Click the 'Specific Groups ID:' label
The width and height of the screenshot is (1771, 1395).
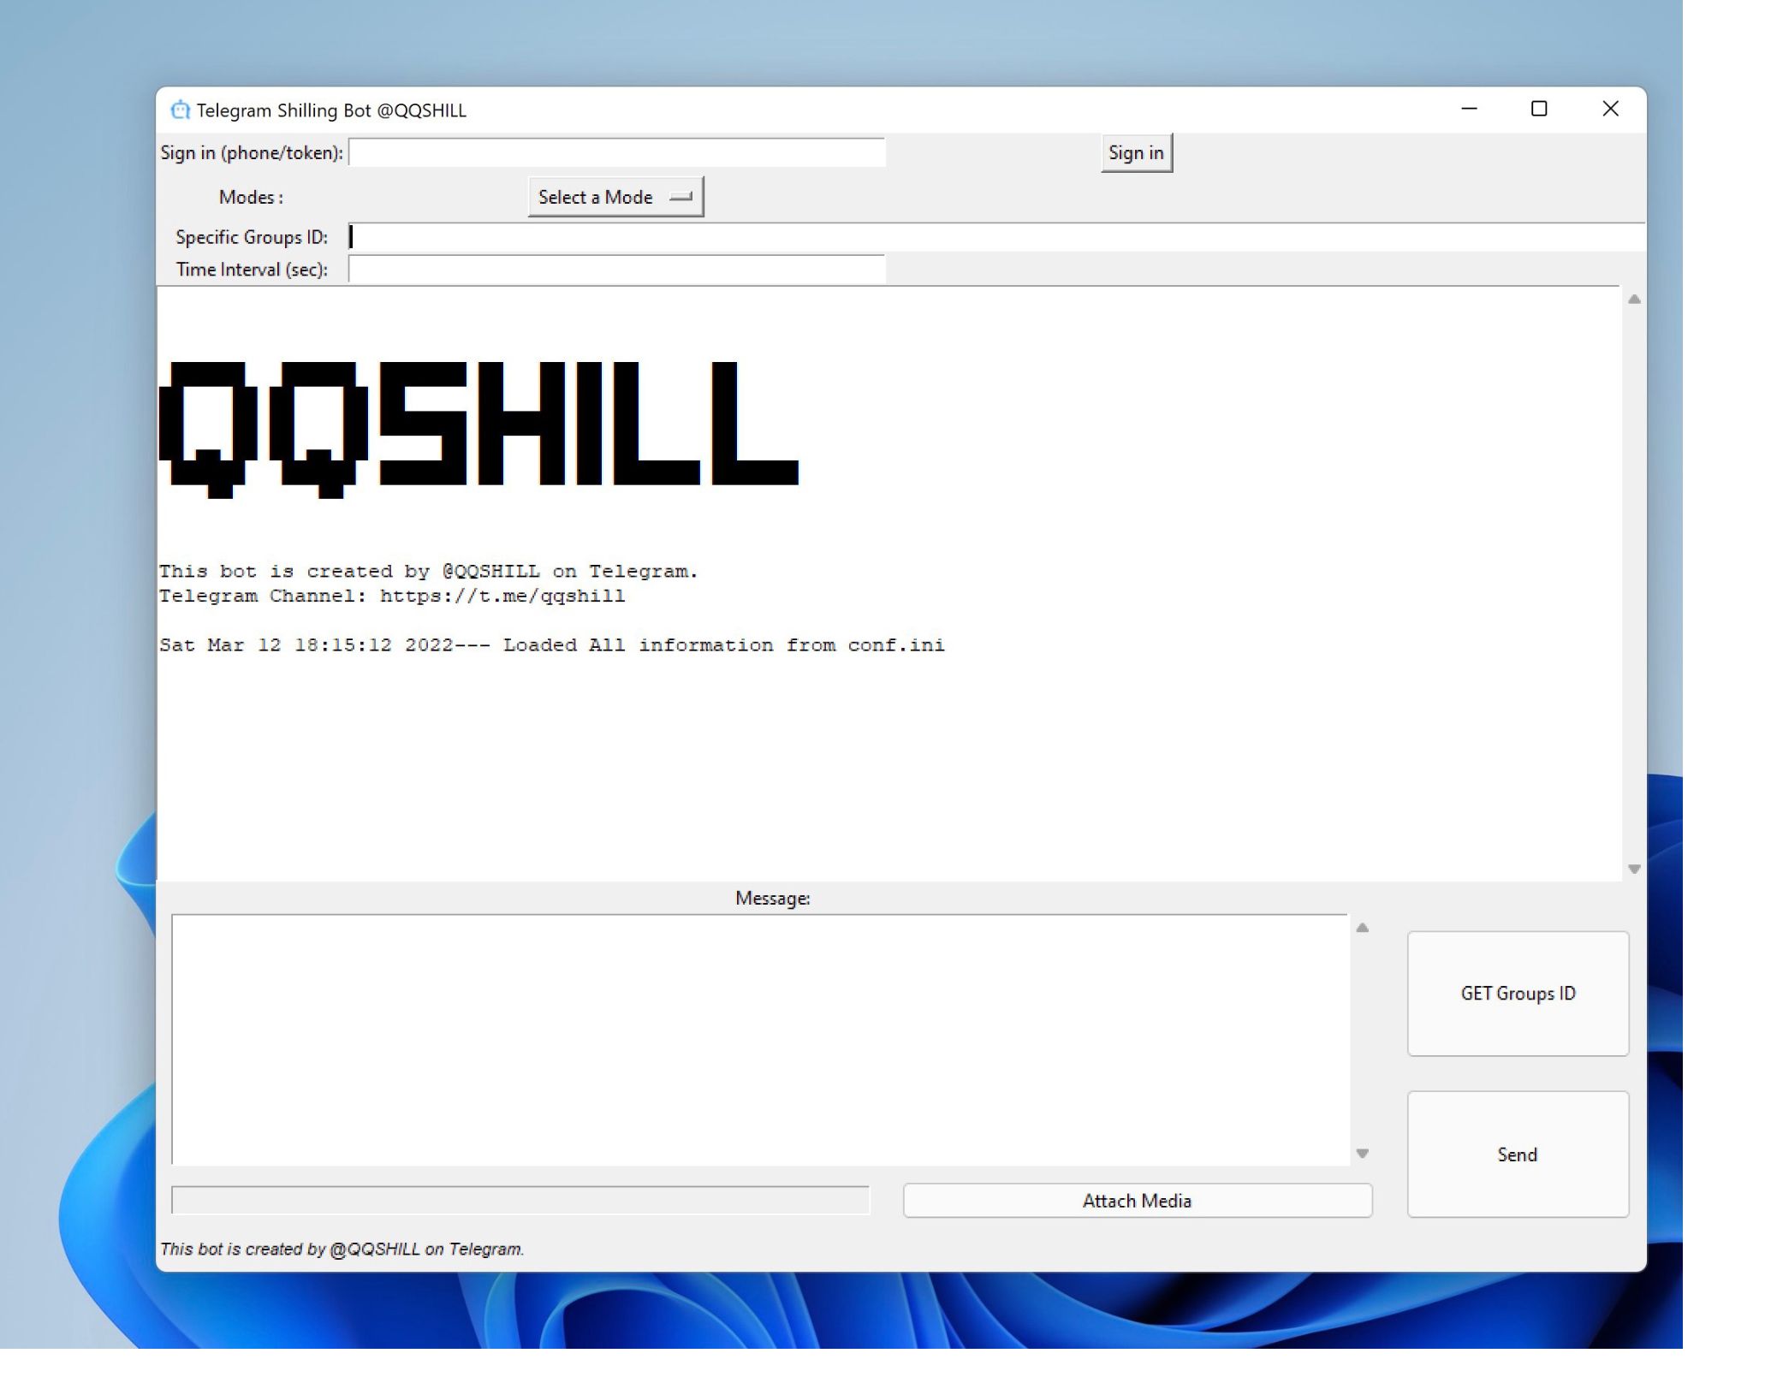pos(252,237)
